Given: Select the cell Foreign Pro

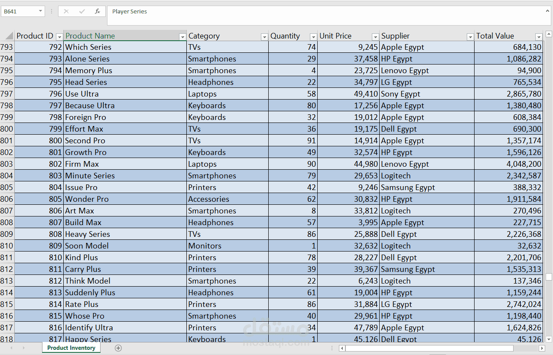Looking at the screenshot, I should click(125, 117).
